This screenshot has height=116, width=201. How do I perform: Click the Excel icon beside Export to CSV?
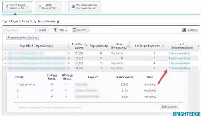(184, 30)
